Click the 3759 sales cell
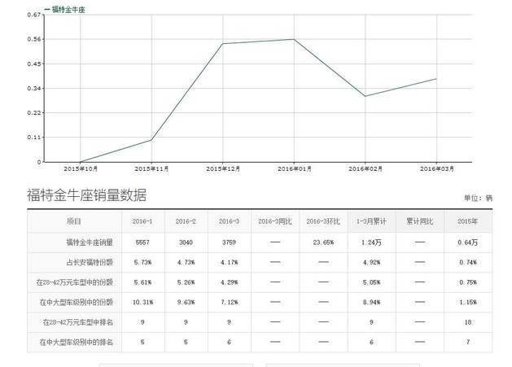 pyautogui.click(x=229, y=242)
